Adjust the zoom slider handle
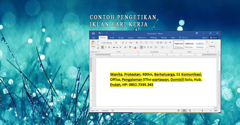 pos(202,111)
